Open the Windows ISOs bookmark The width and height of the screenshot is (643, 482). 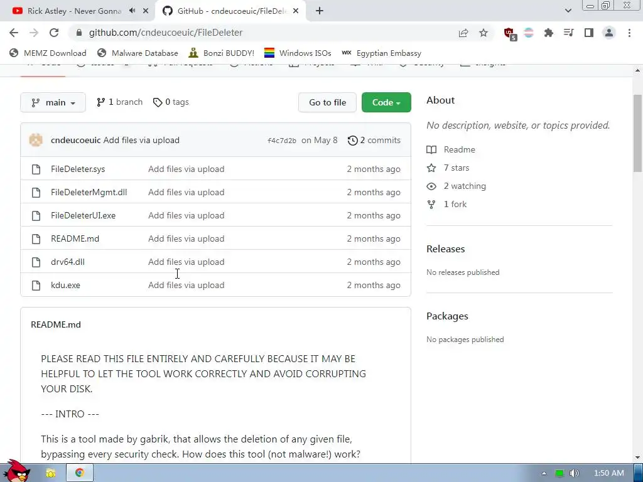point(298,53)
